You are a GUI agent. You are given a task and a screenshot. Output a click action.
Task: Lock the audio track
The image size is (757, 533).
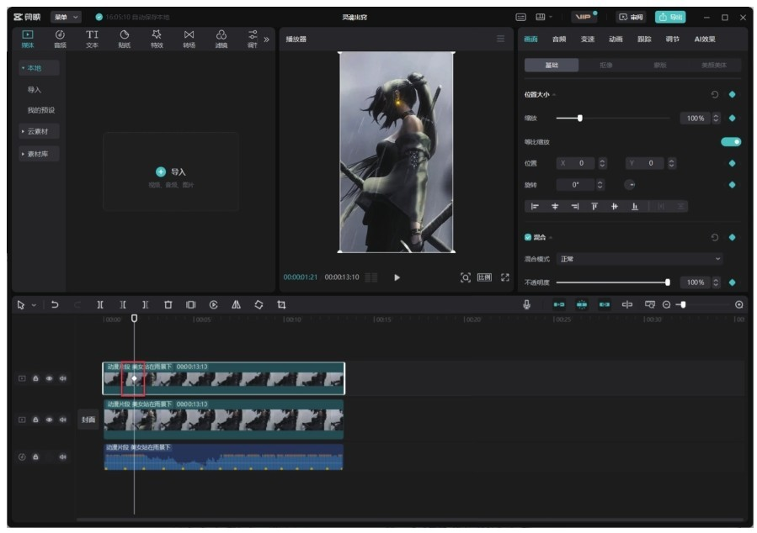(x=35, y=456)
